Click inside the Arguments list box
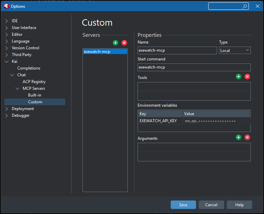The image size is (264, 214). pyautogui.click(x=194, y=152)
